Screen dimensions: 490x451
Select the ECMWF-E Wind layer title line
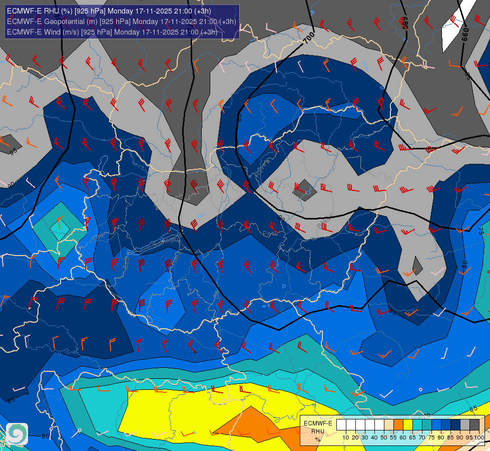click(112, 32)
